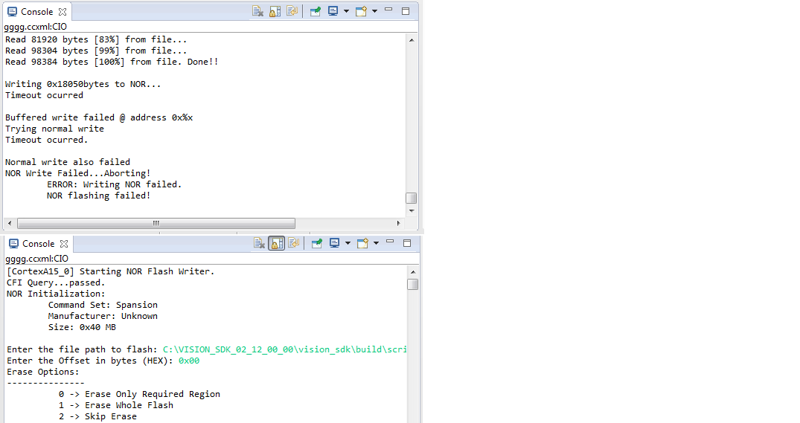
Task: Click horizontal scrollbar thumb in top console
Action: 156,223
